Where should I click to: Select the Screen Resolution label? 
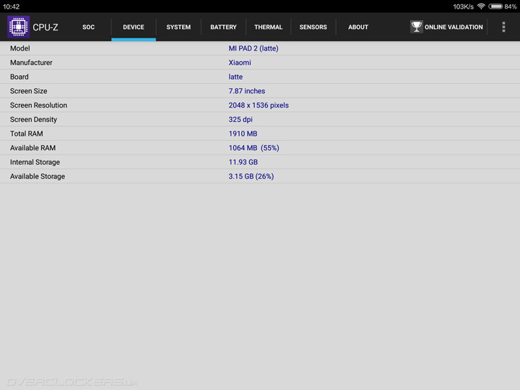pyautogui.click(x=38, y=105)
